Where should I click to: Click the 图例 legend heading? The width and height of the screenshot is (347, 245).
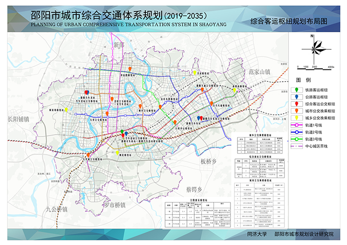click(303, 80)
